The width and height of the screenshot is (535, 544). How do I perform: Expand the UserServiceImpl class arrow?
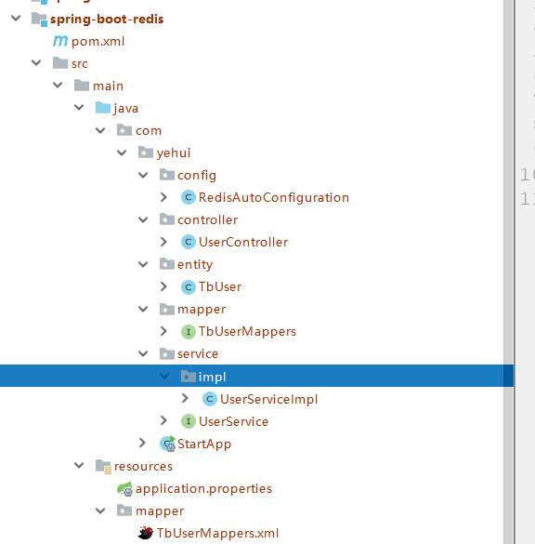pyautogui.click(x=186, y=398)
